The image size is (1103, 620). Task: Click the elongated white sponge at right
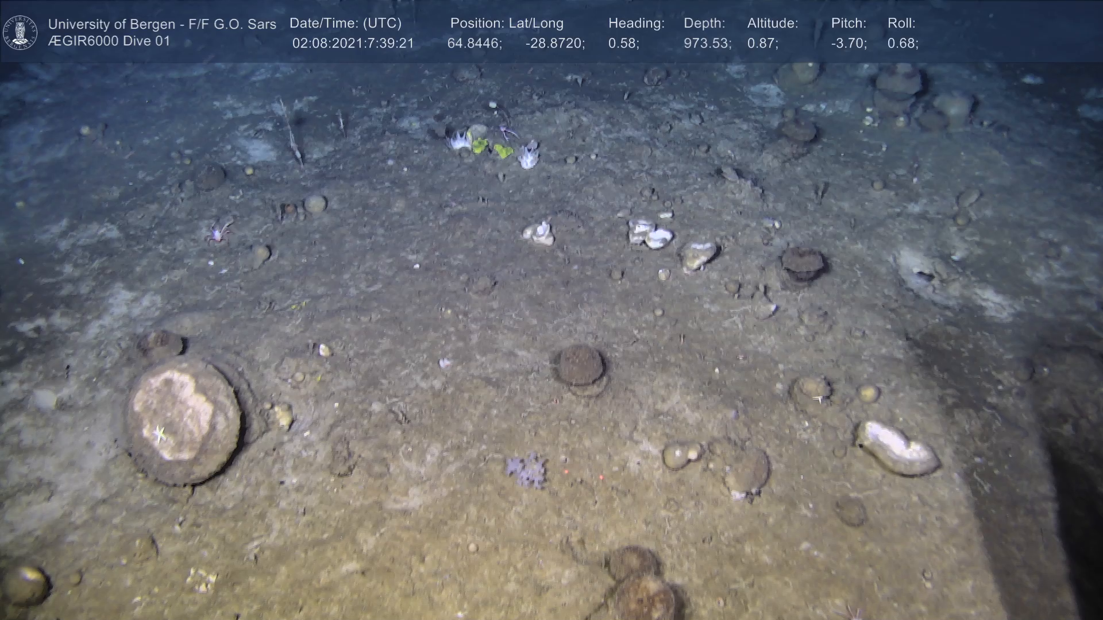click(897, 449)
